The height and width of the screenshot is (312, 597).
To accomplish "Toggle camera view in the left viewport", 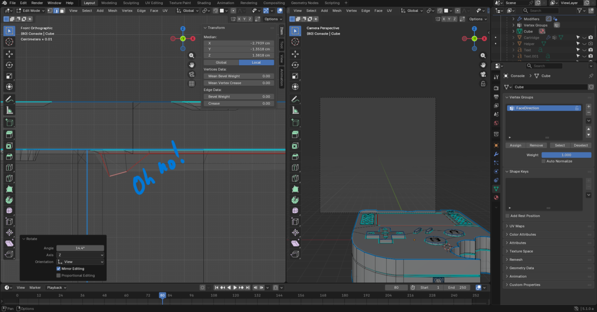I will (192, 75).
